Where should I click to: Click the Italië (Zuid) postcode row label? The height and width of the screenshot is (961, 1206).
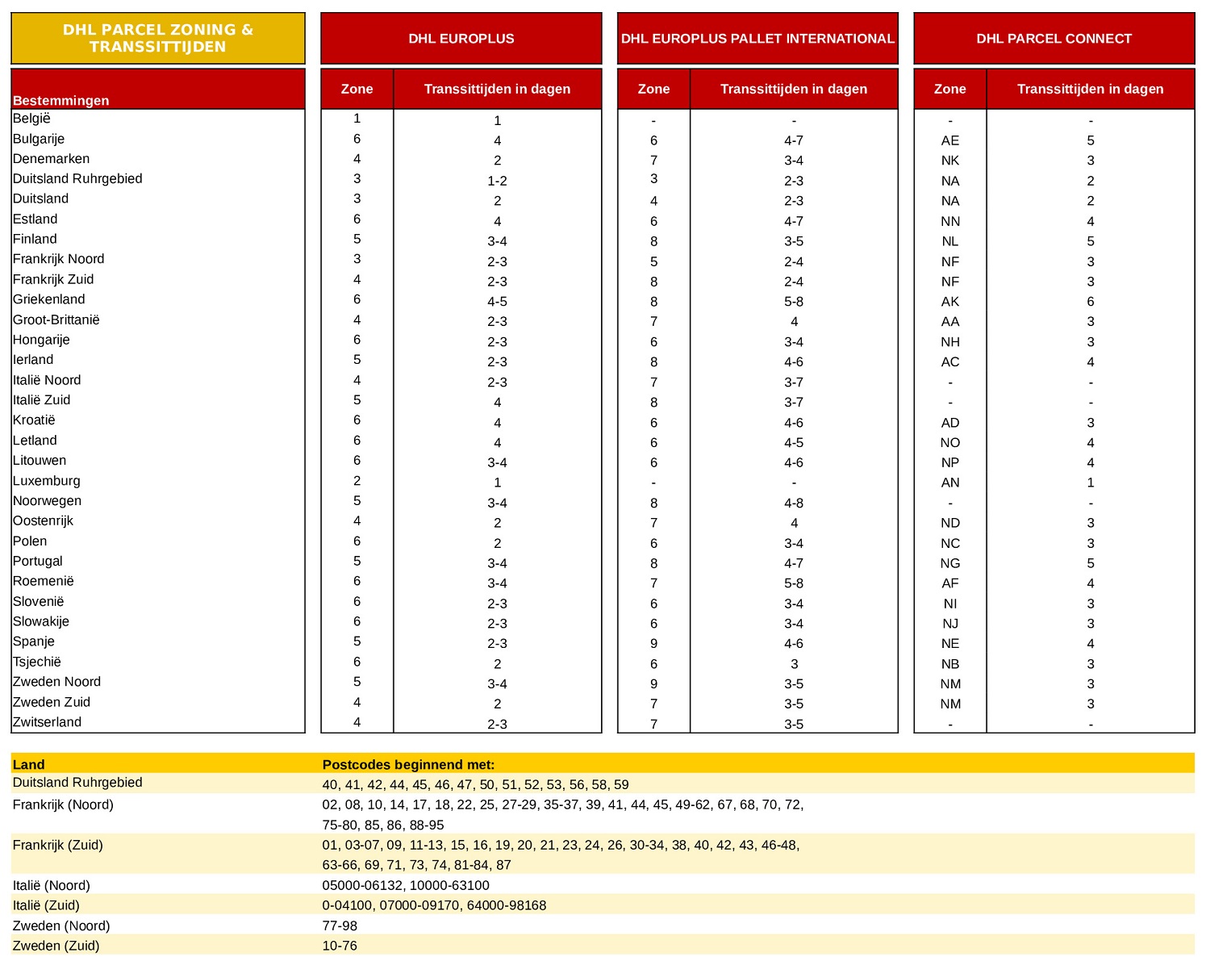tap(46, 905)
